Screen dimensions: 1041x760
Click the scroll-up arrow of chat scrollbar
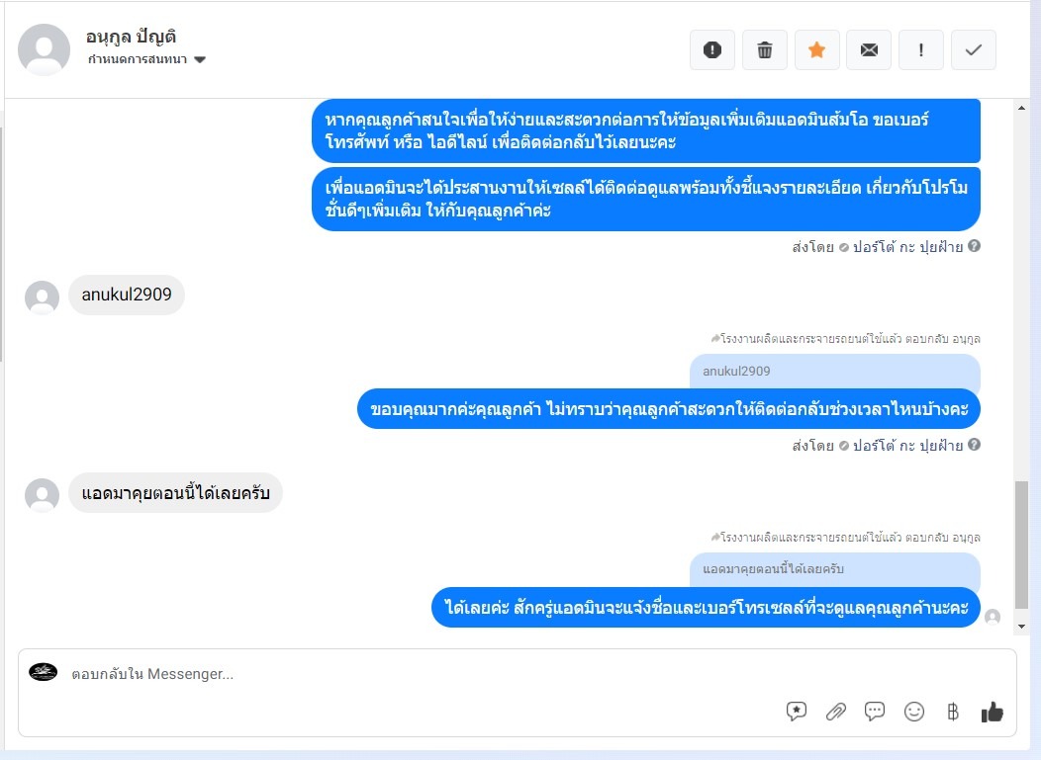(x=1021, y=108)
